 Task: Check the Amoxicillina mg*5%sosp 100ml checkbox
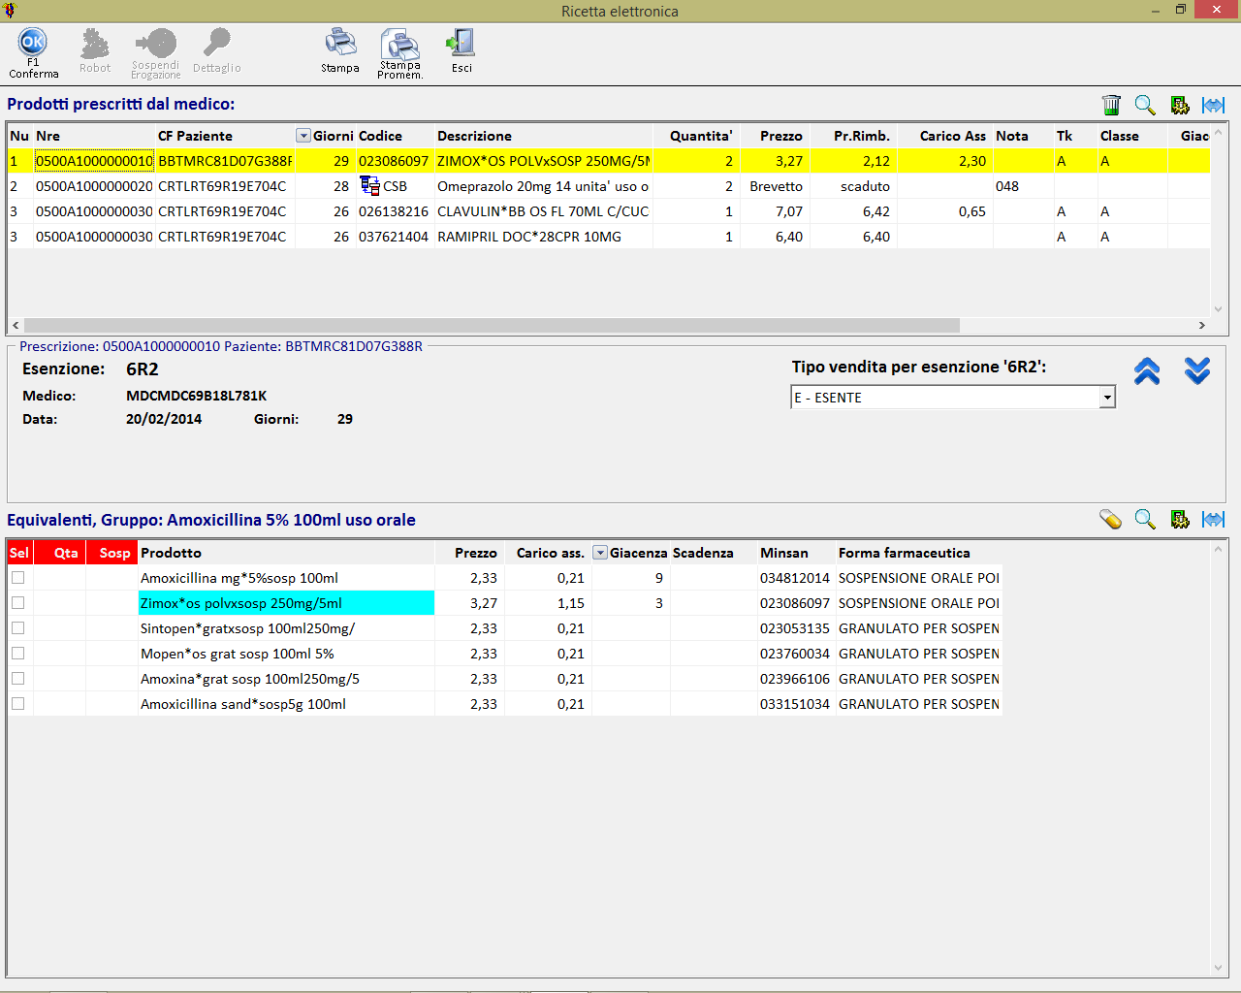(x=17, y=578)
